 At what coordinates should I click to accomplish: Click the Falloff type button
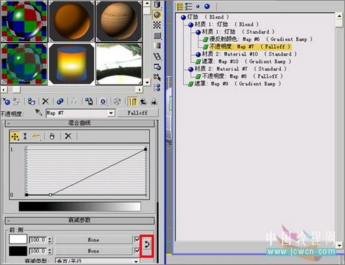point(137,113)
